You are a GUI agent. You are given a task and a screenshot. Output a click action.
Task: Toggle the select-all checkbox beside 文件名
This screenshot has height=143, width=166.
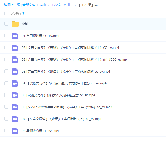[x=6, y=13]
